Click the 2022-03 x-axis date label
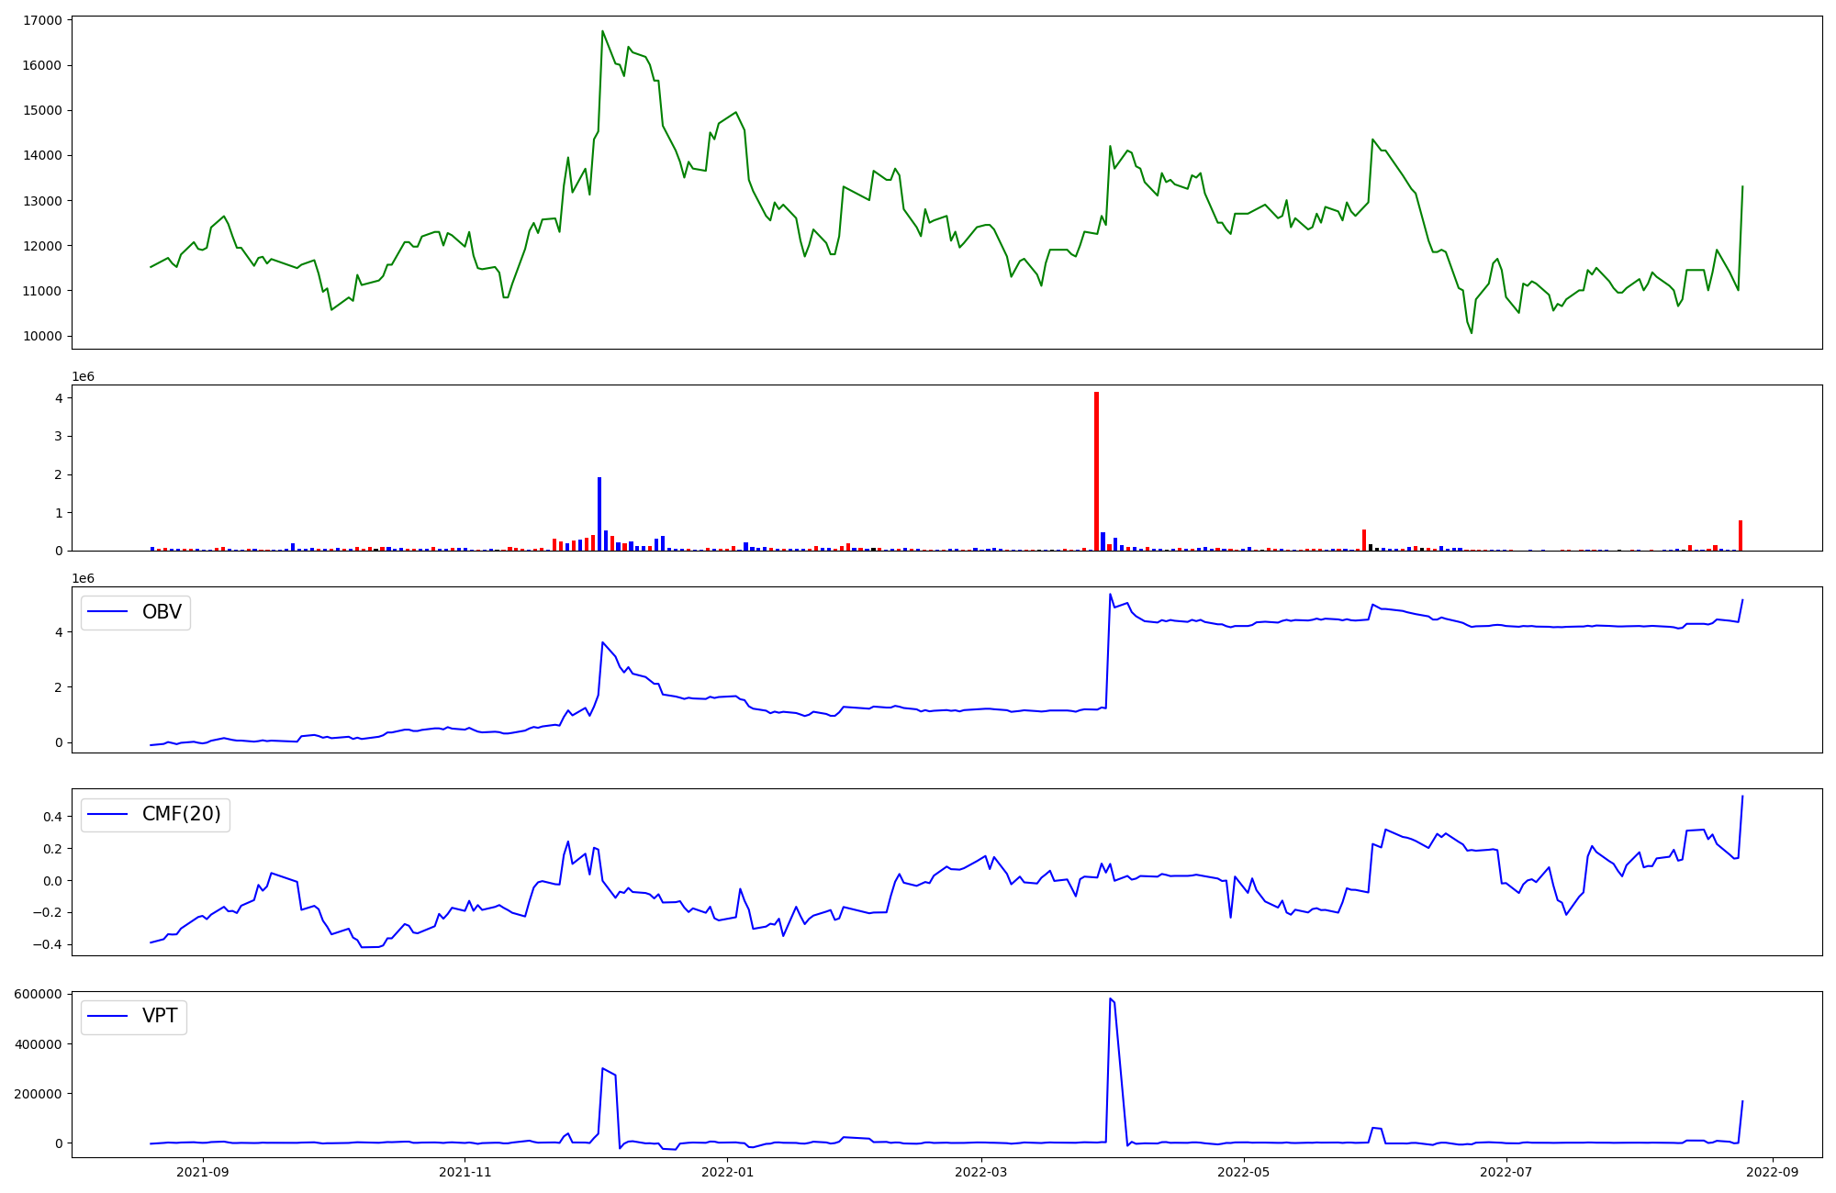 point(981,1171)
